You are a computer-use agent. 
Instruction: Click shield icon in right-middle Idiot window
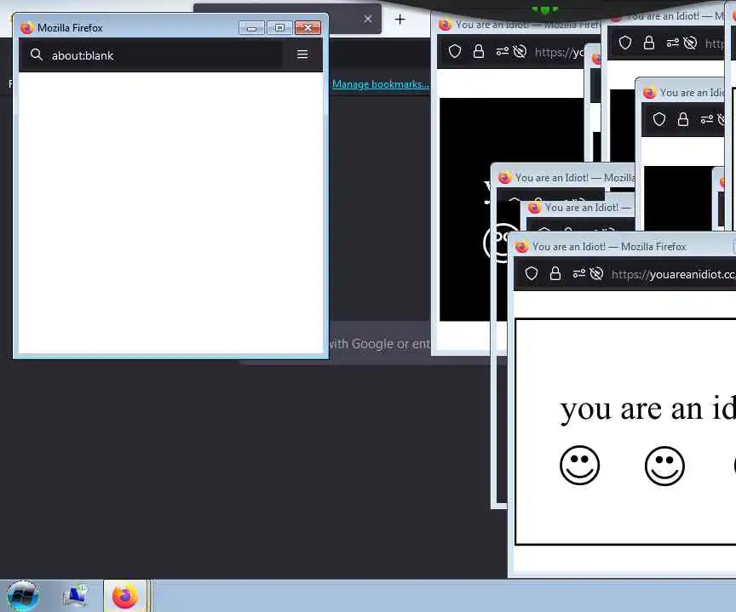pyautogui.click(x=659, y=119)
